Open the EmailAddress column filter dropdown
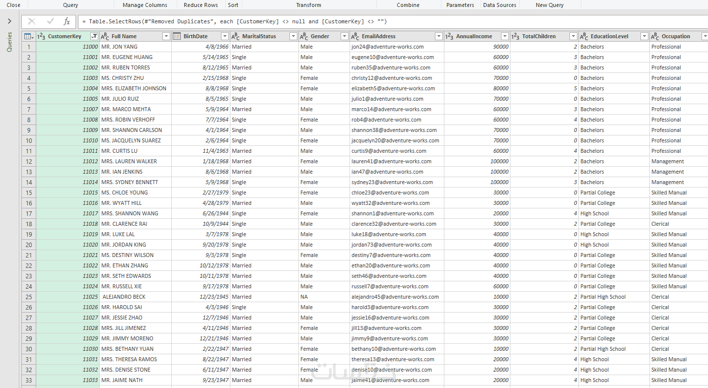Viewport: 708px width, 388px height. (x=438, y=36)
